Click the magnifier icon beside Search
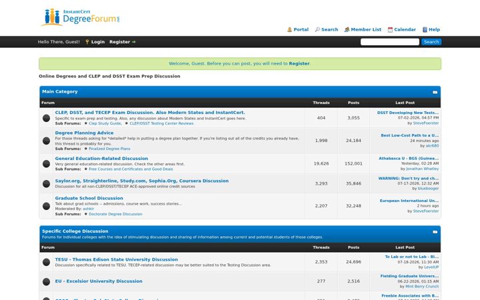This screenshot has height=300, width=480. coord(317,29)
